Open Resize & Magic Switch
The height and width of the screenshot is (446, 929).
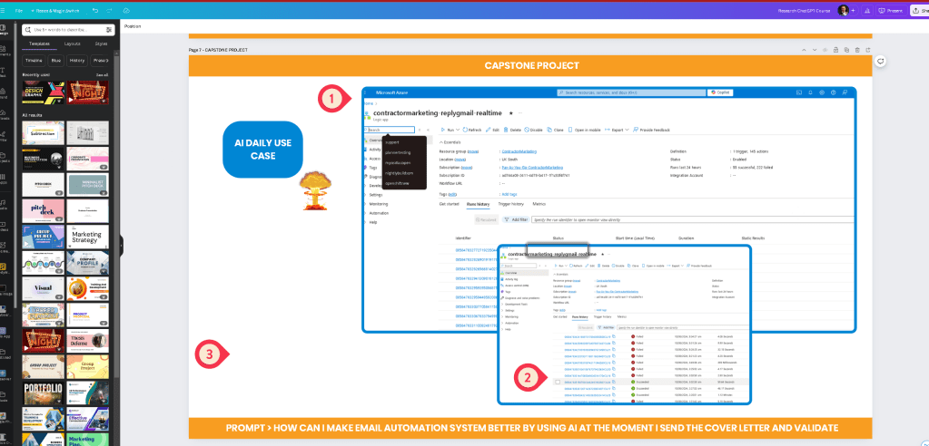pos(57,11)
